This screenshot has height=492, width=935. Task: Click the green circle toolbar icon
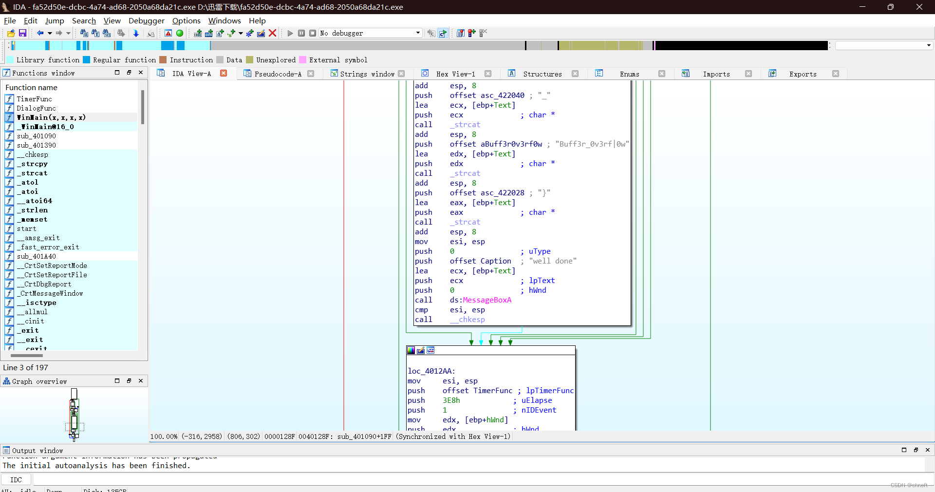(180, 33)
